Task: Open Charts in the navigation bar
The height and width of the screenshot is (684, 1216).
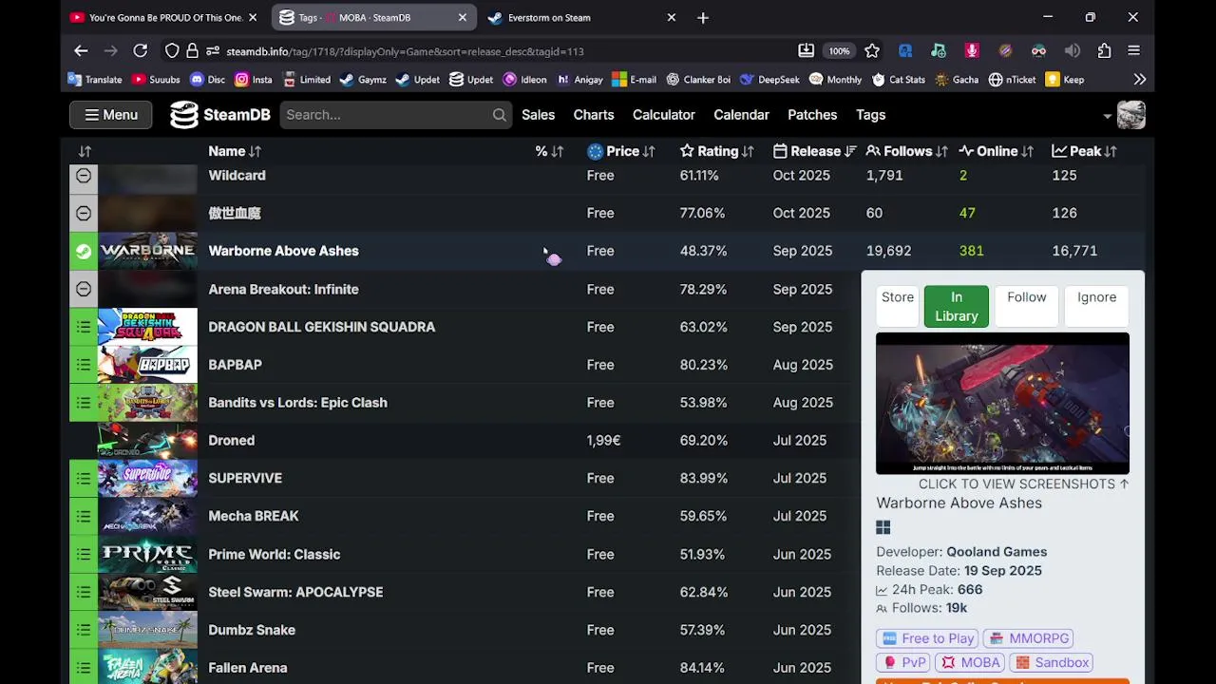Action: [594, 115]
